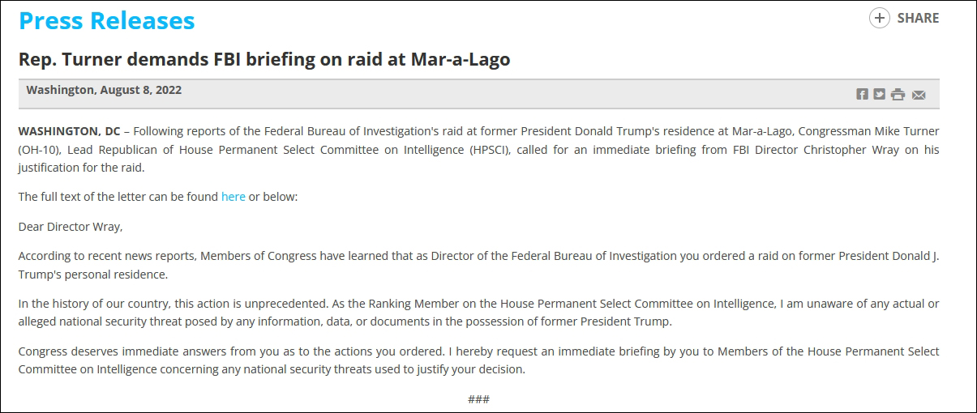The image size is (977, 413).
Task: Email the press release using the envelope icon
Action: point(919,95)
